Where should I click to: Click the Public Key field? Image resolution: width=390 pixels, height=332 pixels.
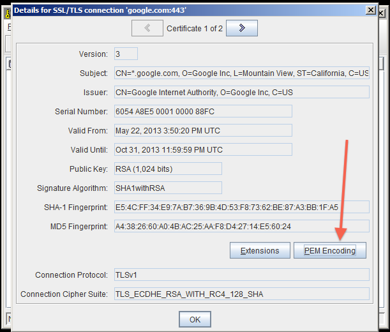pyautogui.click(x=168, y=169)
